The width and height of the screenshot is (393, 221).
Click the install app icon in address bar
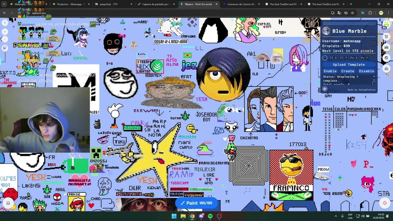pos(333,13)
